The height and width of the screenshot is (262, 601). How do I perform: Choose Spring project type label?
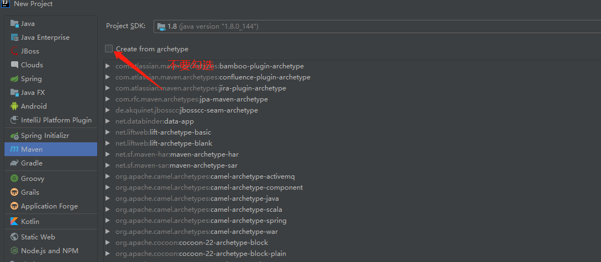click(31, 79)
